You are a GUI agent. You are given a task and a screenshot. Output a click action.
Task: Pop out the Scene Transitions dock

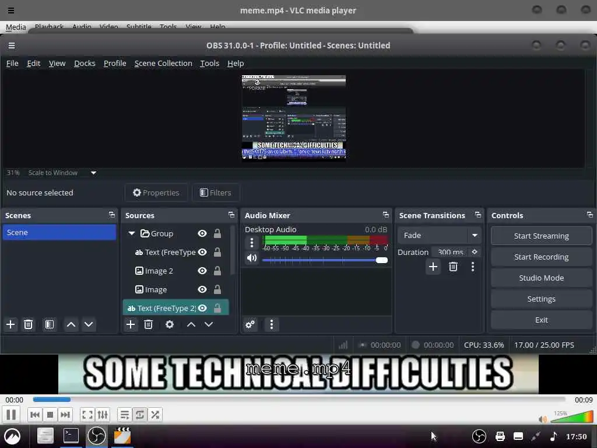[478, 215]
